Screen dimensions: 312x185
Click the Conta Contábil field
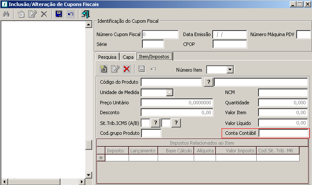pos(284,133)
